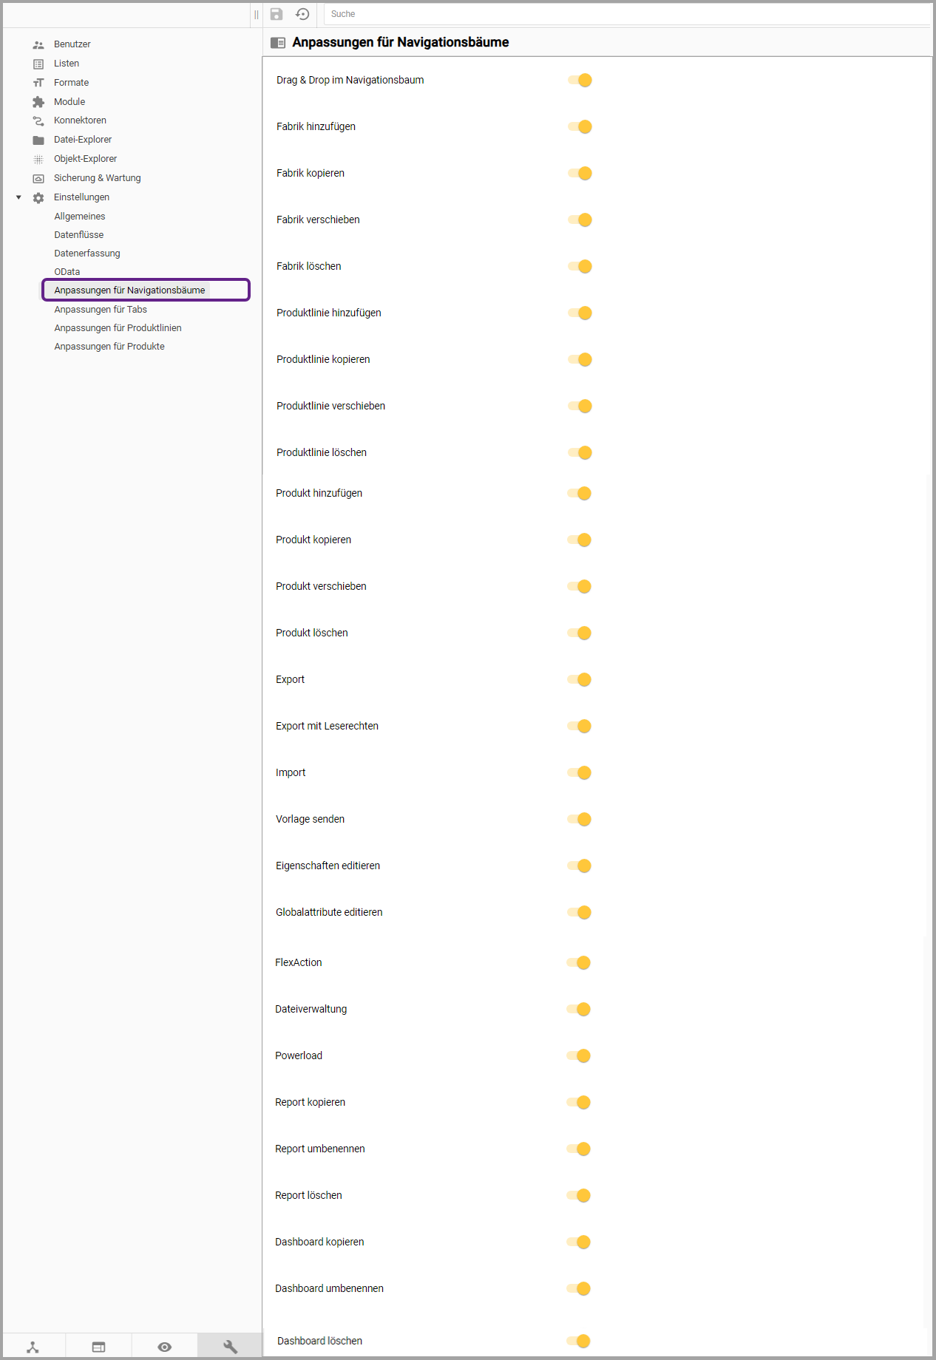
Task: Click the restore history icon in toolbar
Action: pyautogui.click(x=302, y=14)
